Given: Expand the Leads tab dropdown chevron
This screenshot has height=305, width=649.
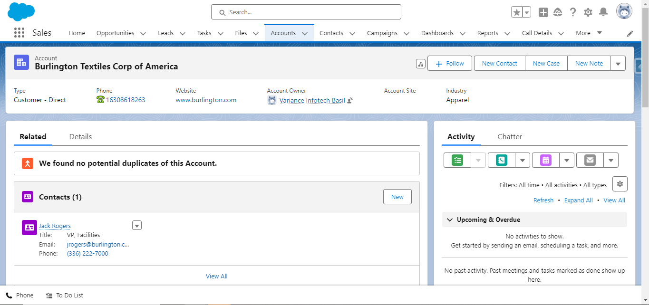Looking at the screenshot, I should tap(183, 33).
